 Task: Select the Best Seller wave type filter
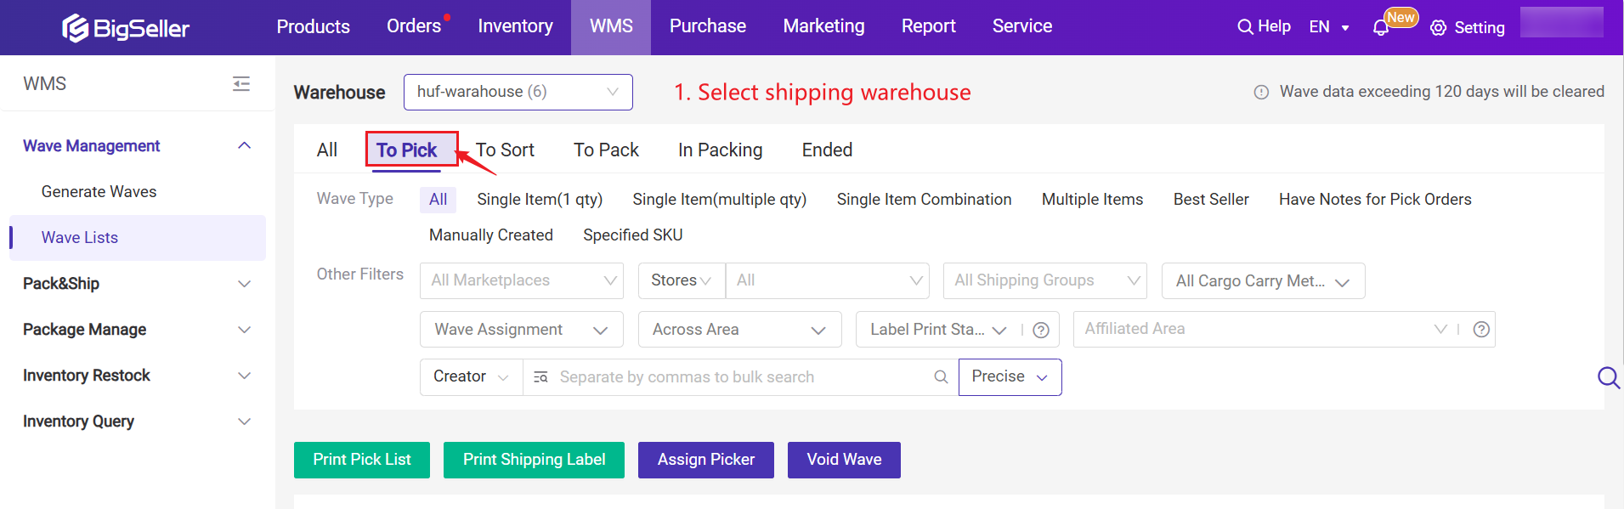1210,200
